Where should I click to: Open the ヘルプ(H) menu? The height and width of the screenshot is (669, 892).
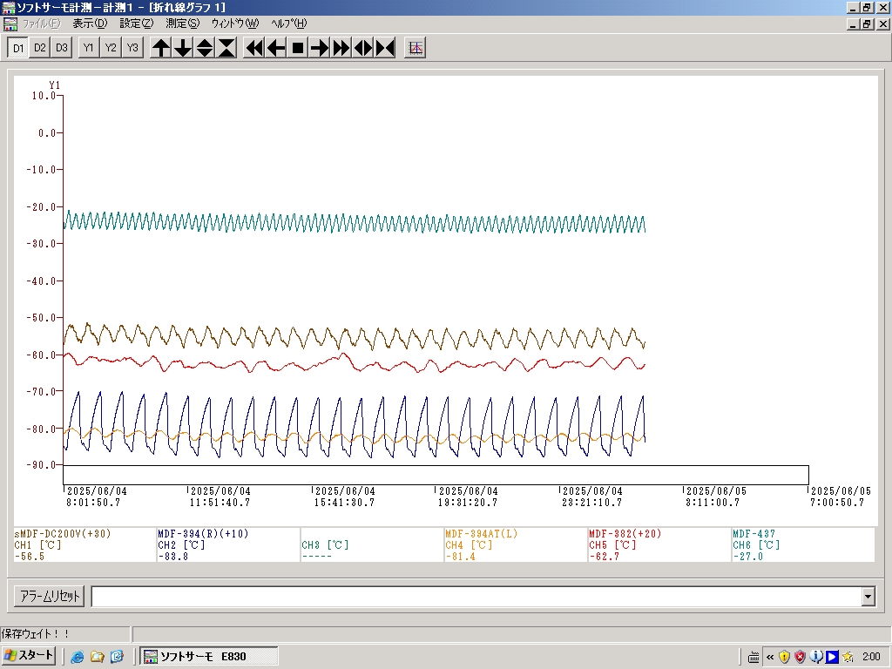point(289,24)
